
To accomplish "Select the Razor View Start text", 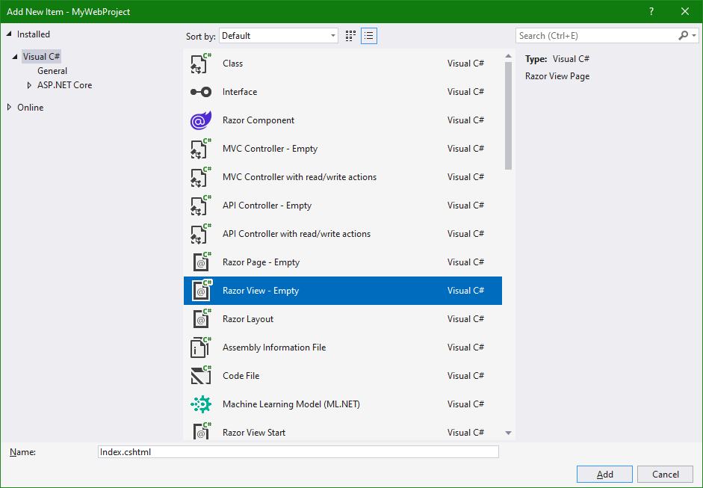I will click(x=254, y=433).
